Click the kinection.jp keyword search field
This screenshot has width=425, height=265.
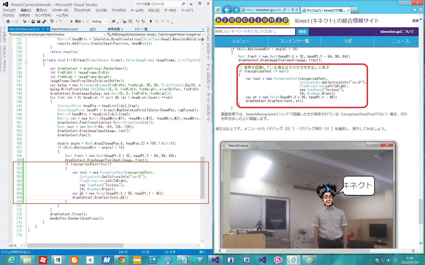(254, 32)
